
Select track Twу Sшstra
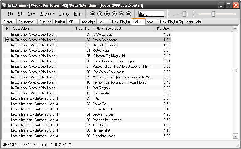(x=87, y=93)
